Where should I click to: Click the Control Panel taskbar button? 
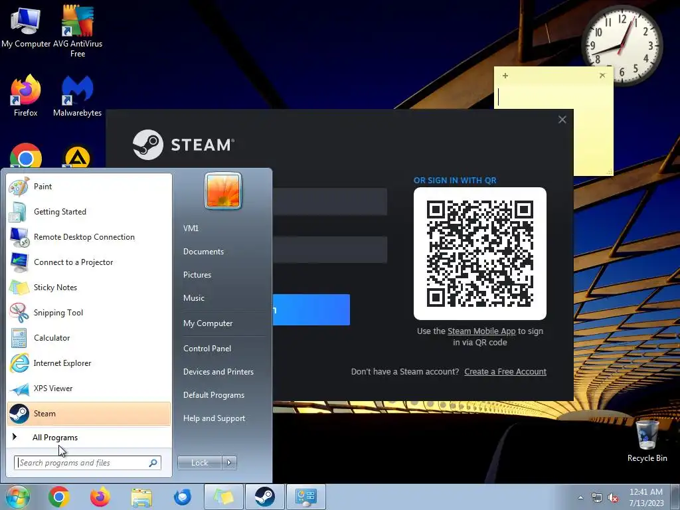pyautogui.click(x=305, y=497)
